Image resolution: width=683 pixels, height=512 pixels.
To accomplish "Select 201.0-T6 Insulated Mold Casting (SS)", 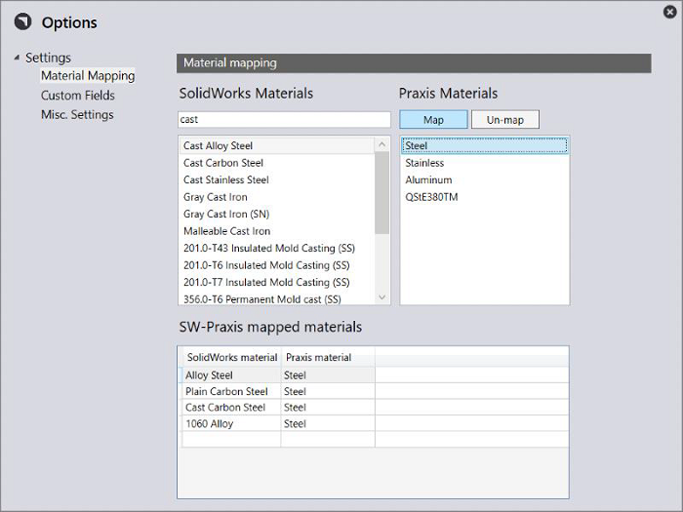I will click(x=276, y=265).
